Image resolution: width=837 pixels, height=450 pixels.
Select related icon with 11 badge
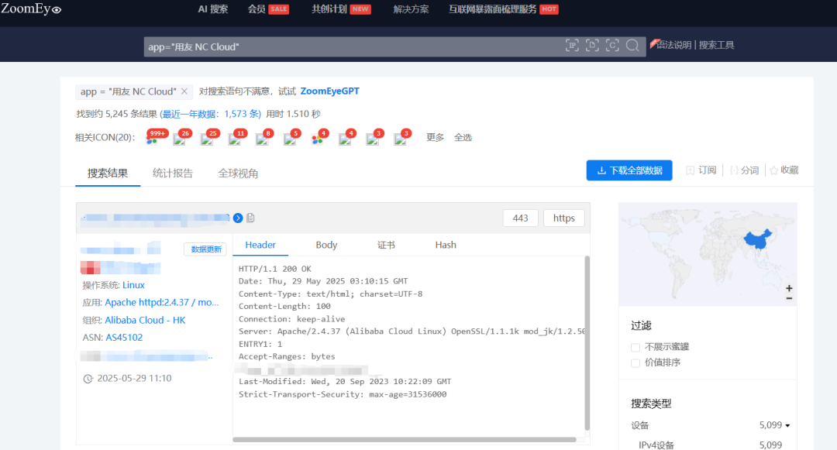(x=235, y=139)
